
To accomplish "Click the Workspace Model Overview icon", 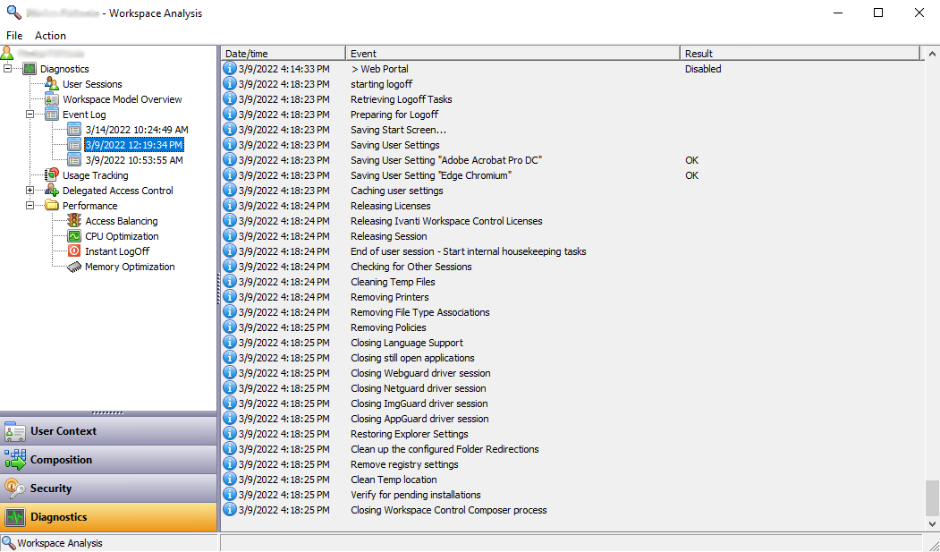I will pyautogui.click(x=52, y=99).
